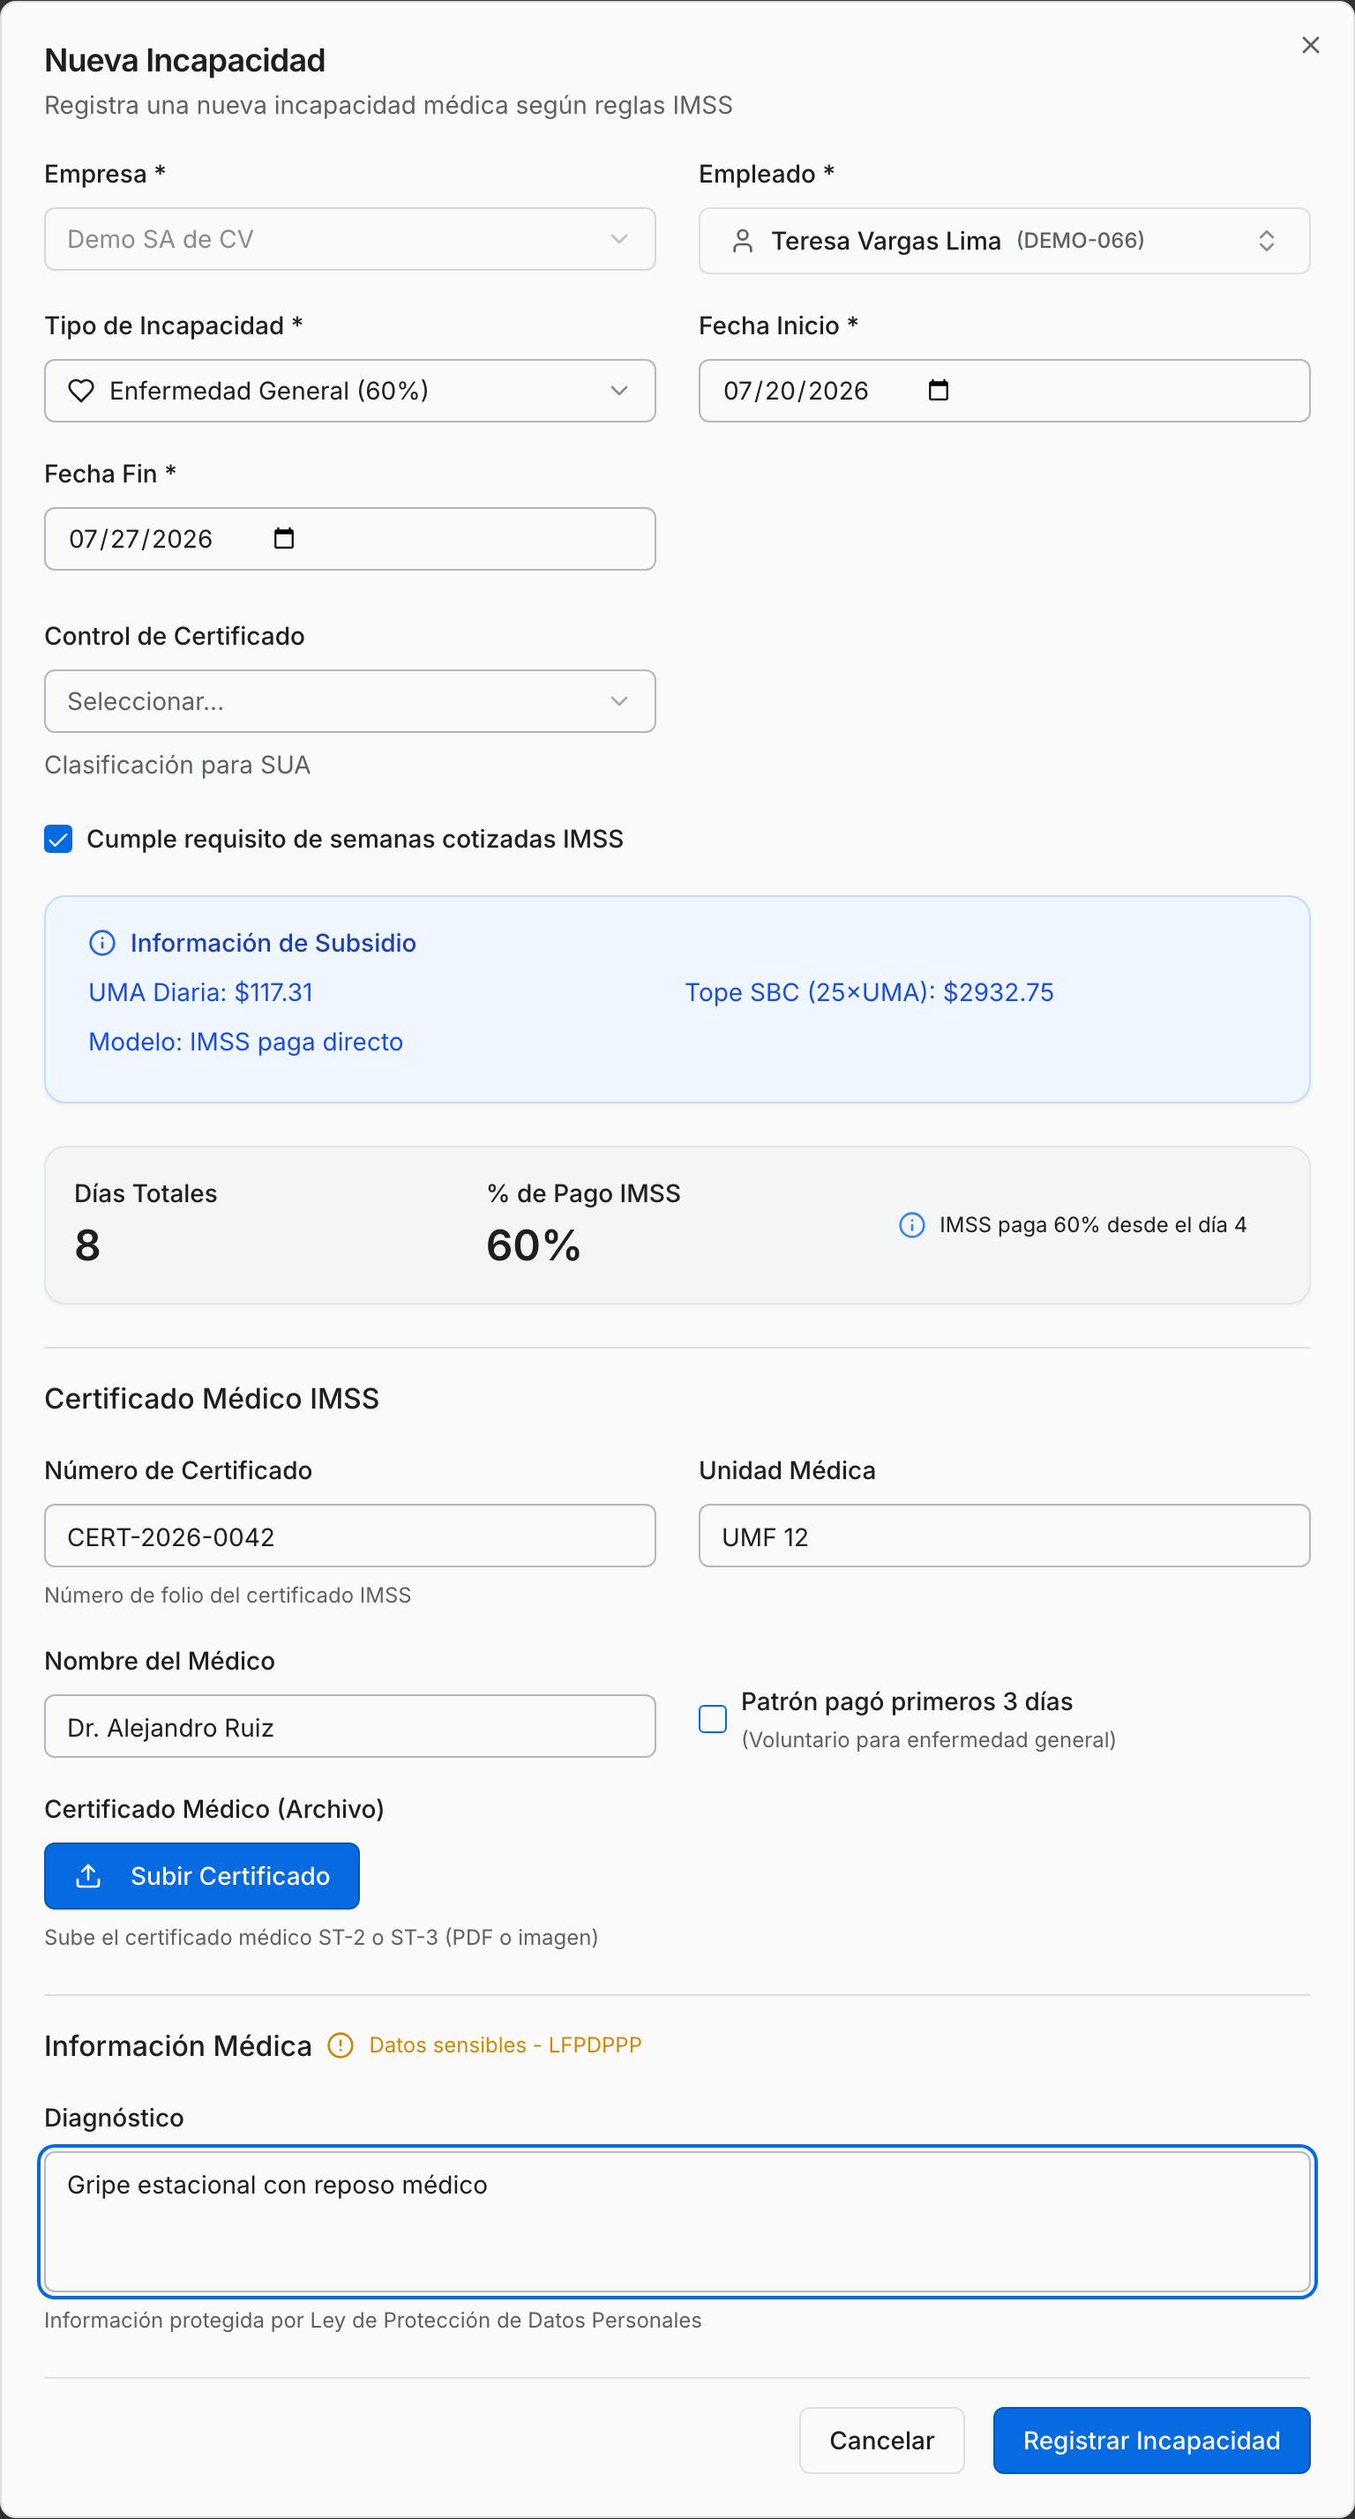Click the Certificado Médico IMSS heading
Image resolution: width=1355 pixels, height=2519 pixels.
coord(212,1398)
